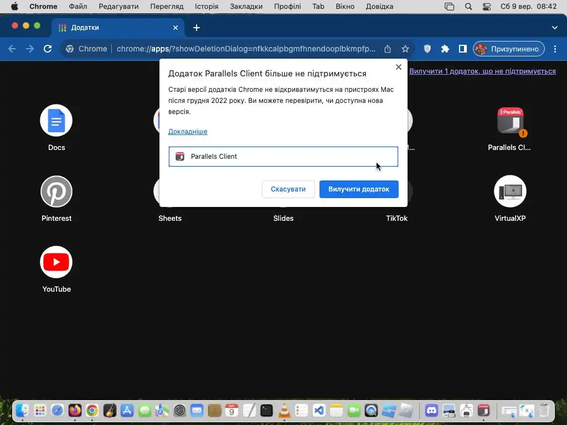Viewport: 567px width, 425px height.
Task: Open the Apple menu
Action: (14, 7)
